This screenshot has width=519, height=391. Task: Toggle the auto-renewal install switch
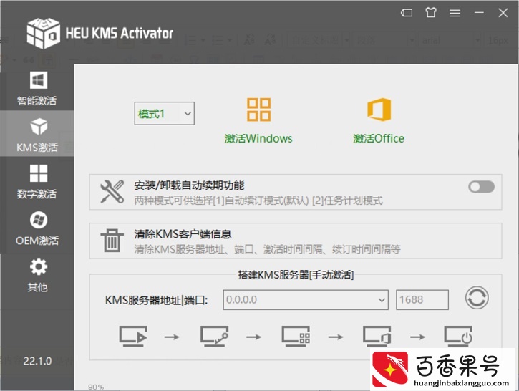tap(481, 187)
